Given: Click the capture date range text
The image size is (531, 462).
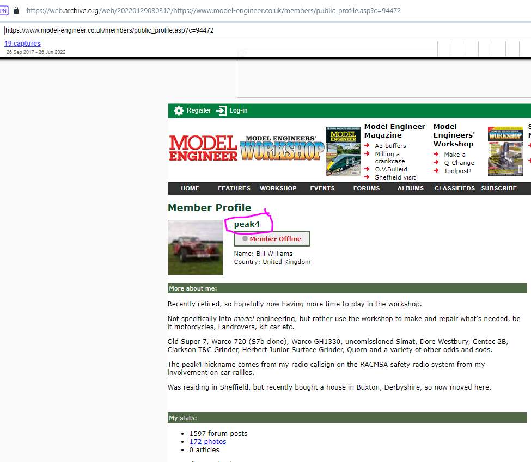Looking at the screenshot, I should (x=36, y=52).
